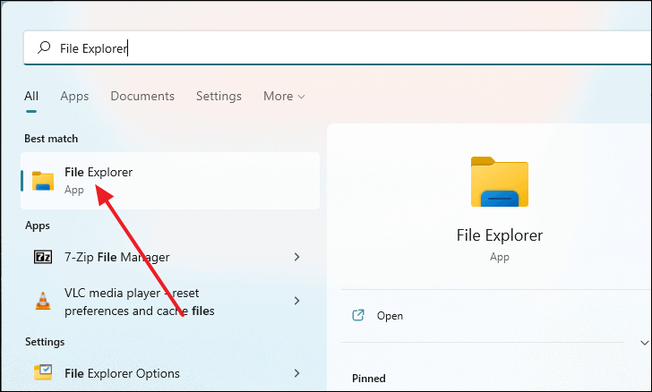Switch to the Apps filter tab
Screen dimensions: 652x392
(74, 96)
